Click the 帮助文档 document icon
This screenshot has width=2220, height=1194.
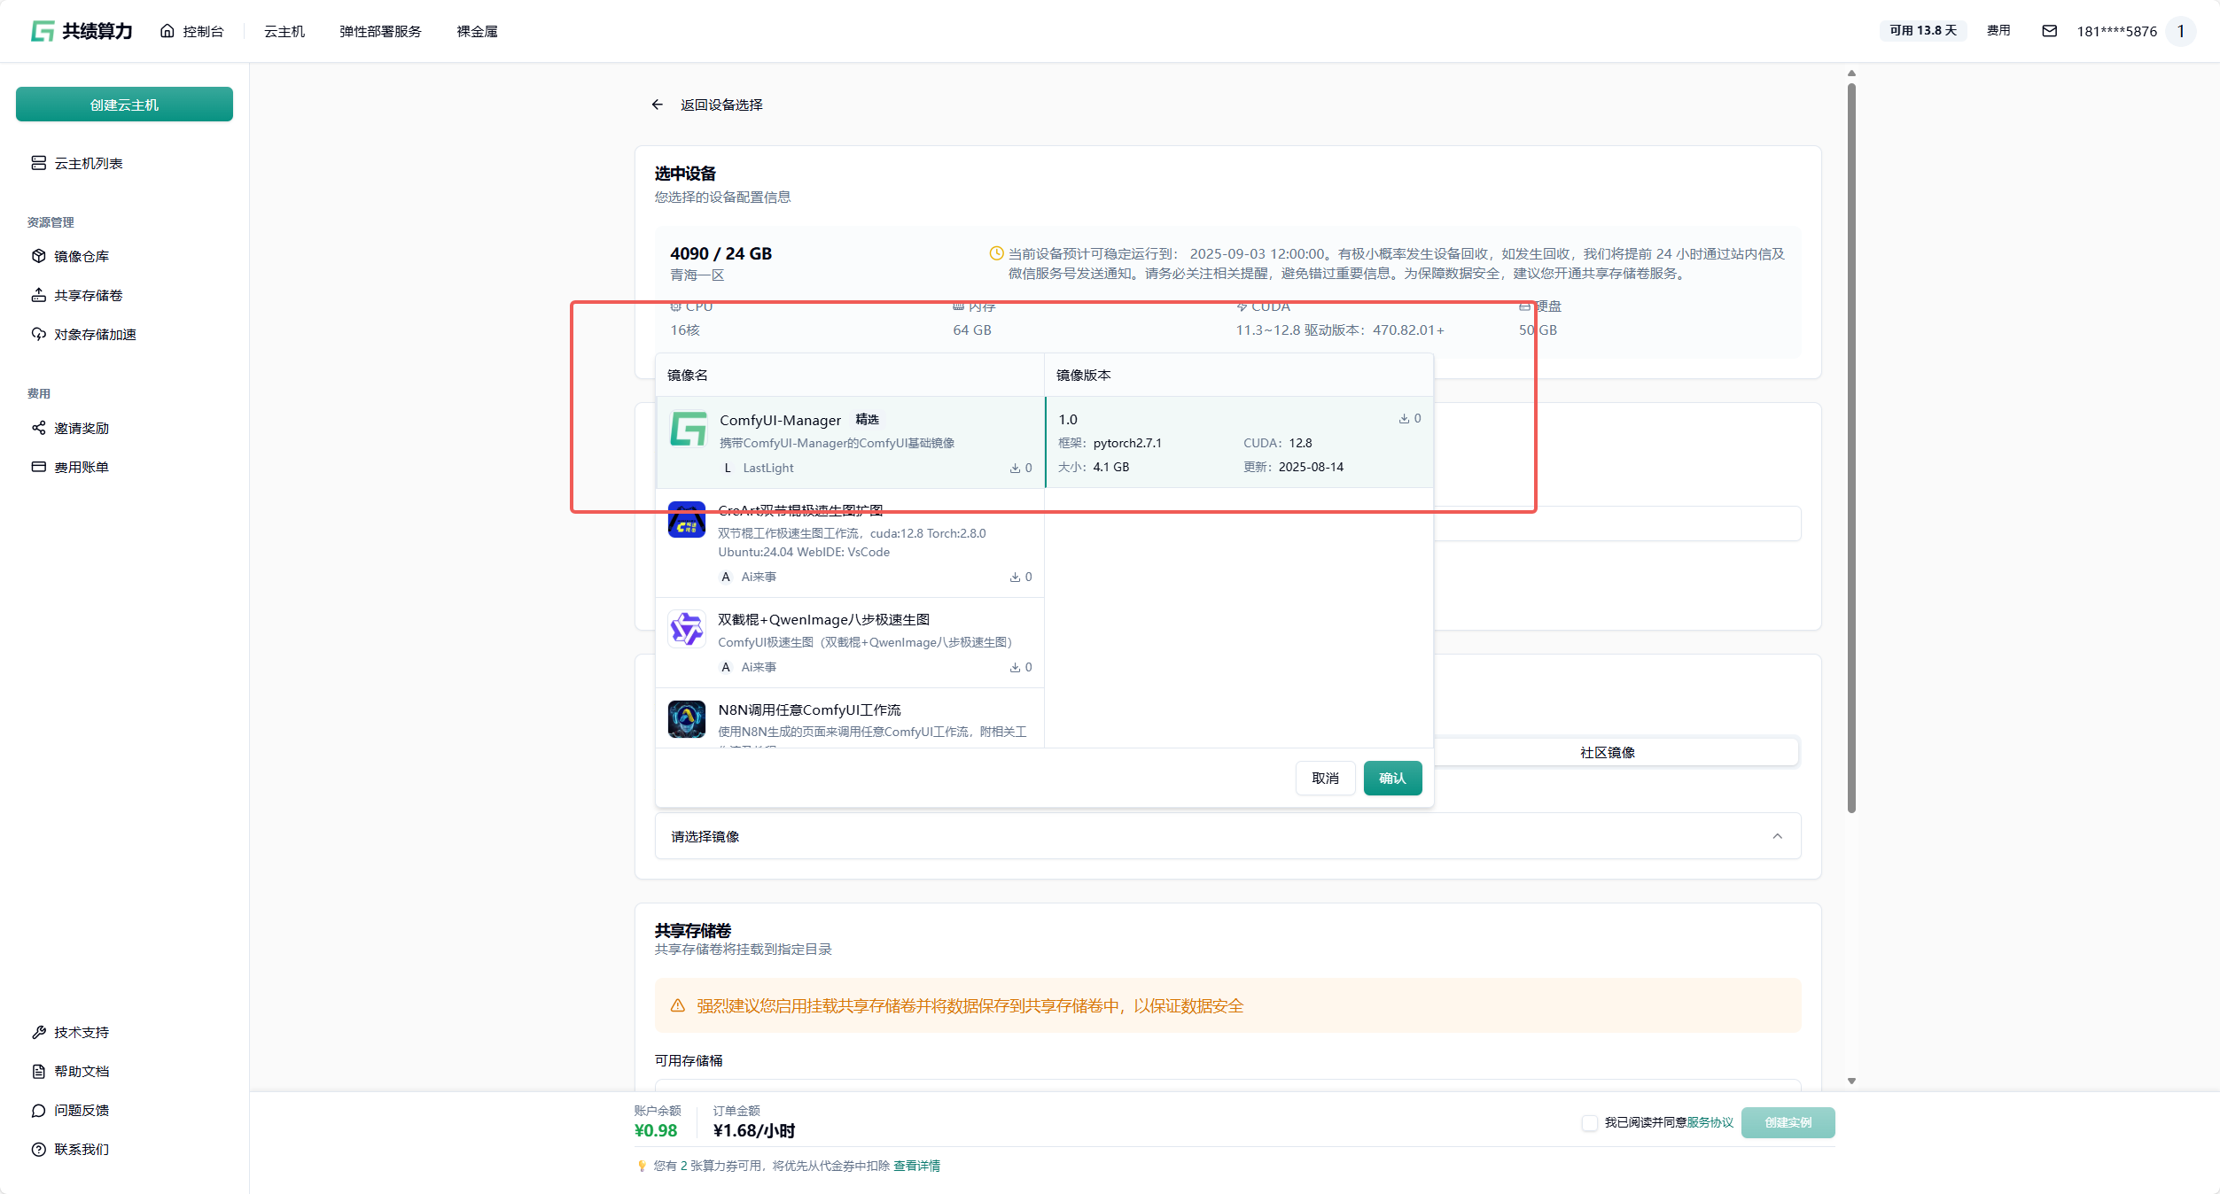39,1071
